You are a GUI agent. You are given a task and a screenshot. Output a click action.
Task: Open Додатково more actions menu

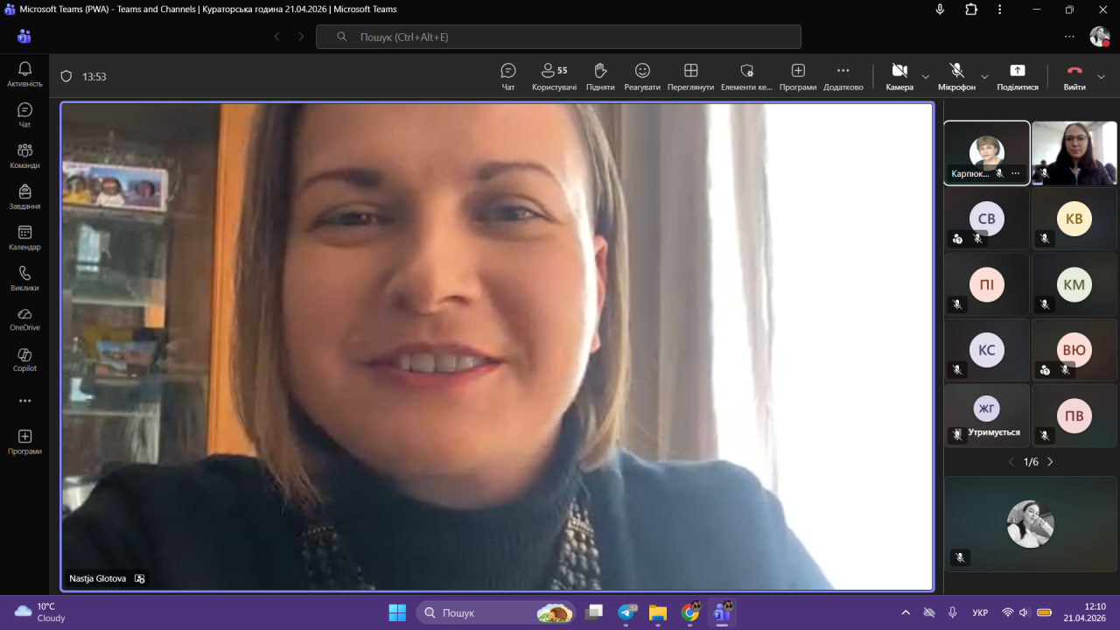(843, 76)
